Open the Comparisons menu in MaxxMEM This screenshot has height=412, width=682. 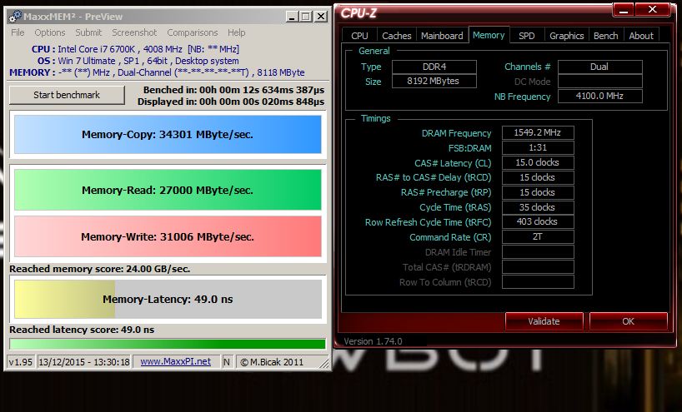point(193,32)
